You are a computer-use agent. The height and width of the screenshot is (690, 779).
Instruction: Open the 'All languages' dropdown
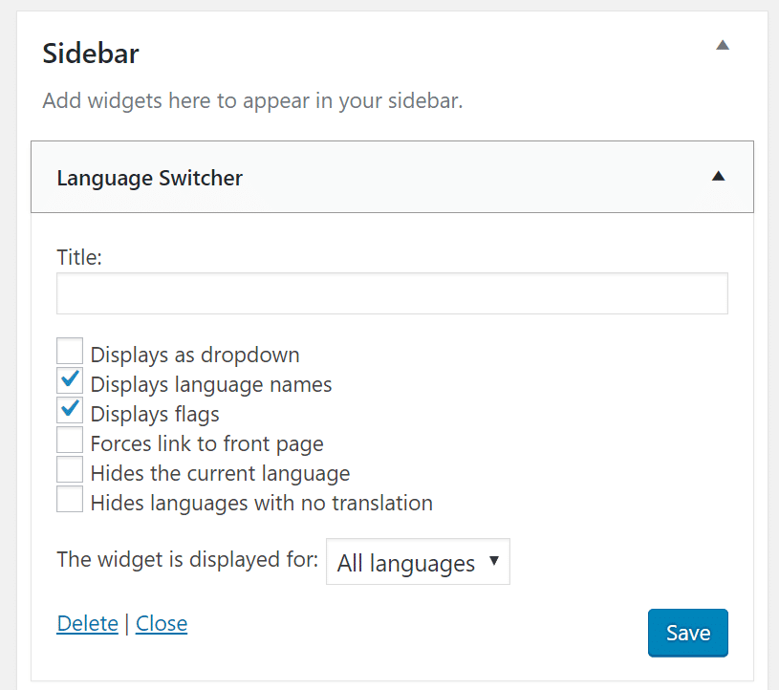tap(418, 562)
